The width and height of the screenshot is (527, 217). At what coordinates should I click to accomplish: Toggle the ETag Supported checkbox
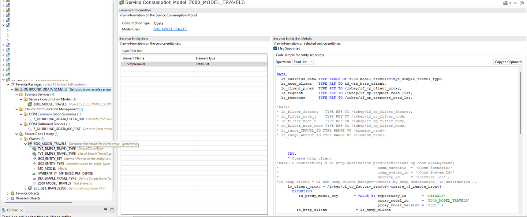(275, 48)
